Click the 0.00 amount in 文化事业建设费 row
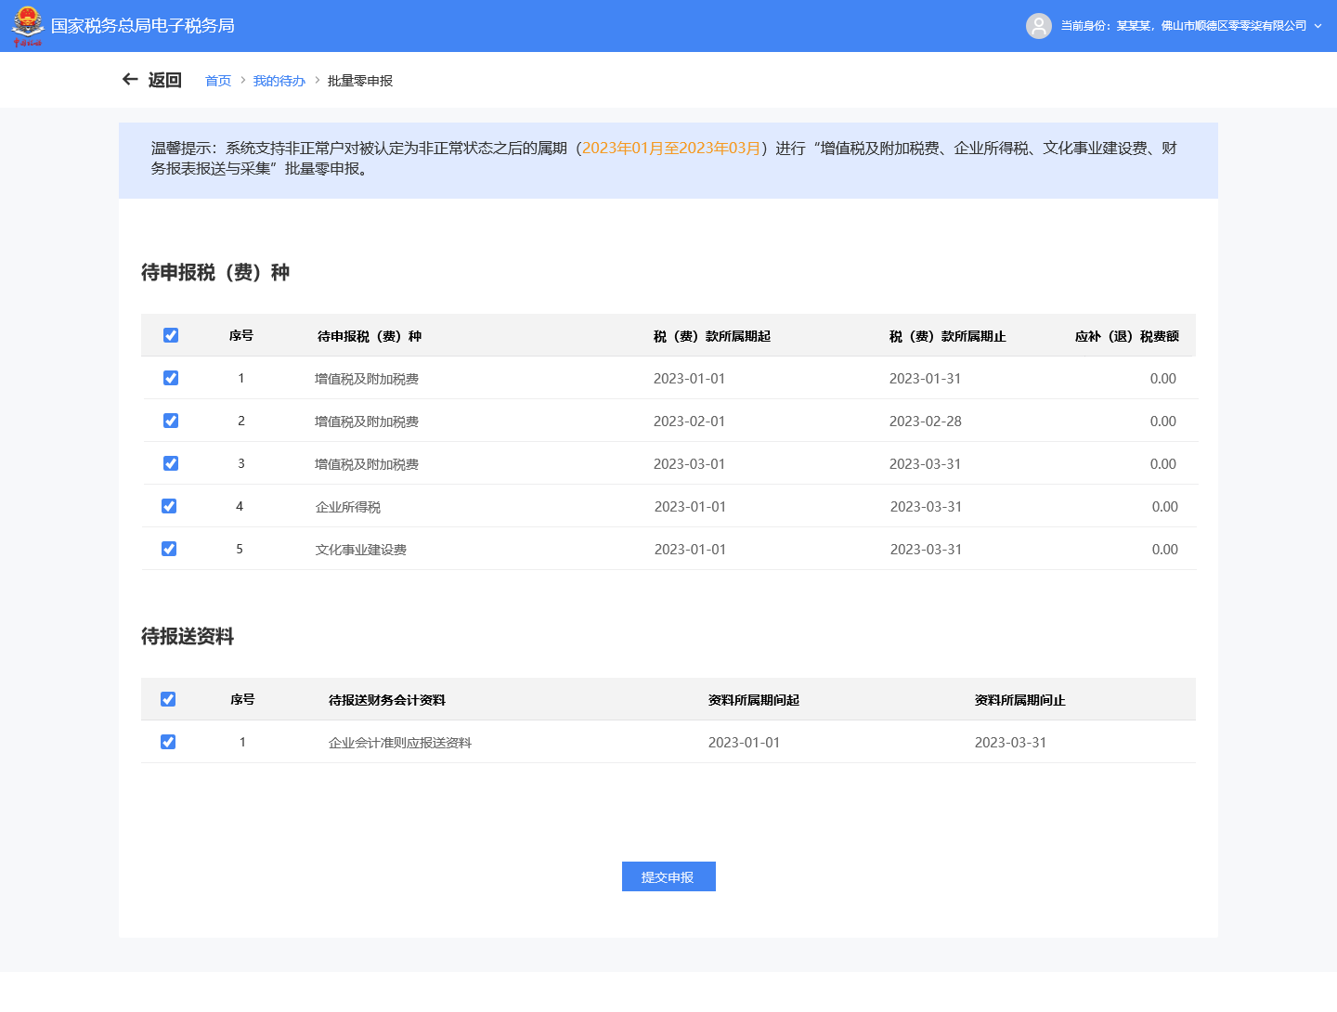Viewport: 1337px width, 1012px height. [1165, 550]
